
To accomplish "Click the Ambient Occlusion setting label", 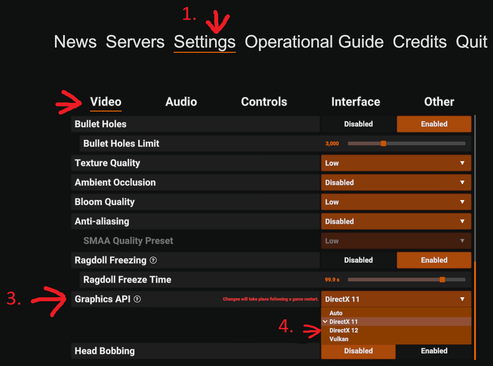I will (115, 182).
